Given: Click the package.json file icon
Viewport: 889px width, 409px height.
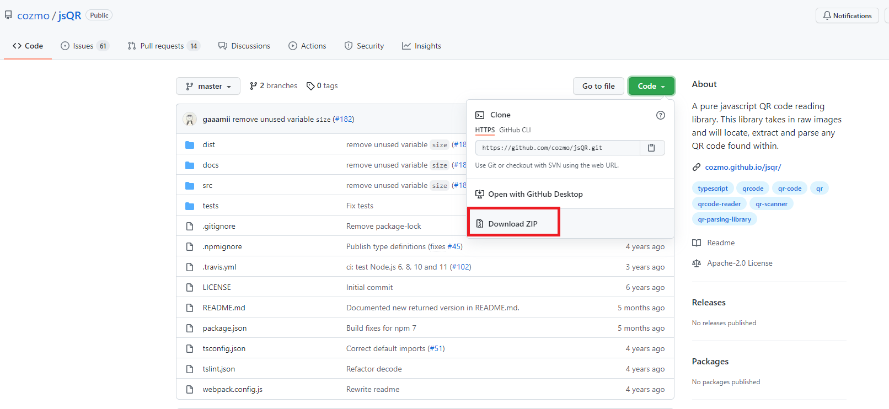Looking at the screenshot, I should (x=190, y=329).
